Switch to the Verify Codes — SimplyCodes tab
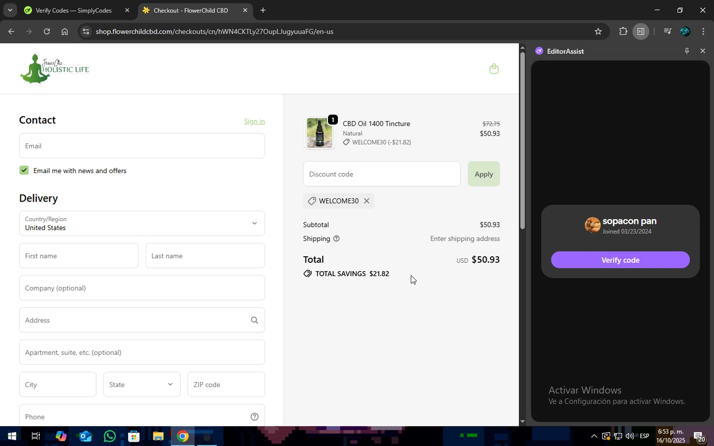The height and width of the screenshot is (446, 714). pos(74,10)
